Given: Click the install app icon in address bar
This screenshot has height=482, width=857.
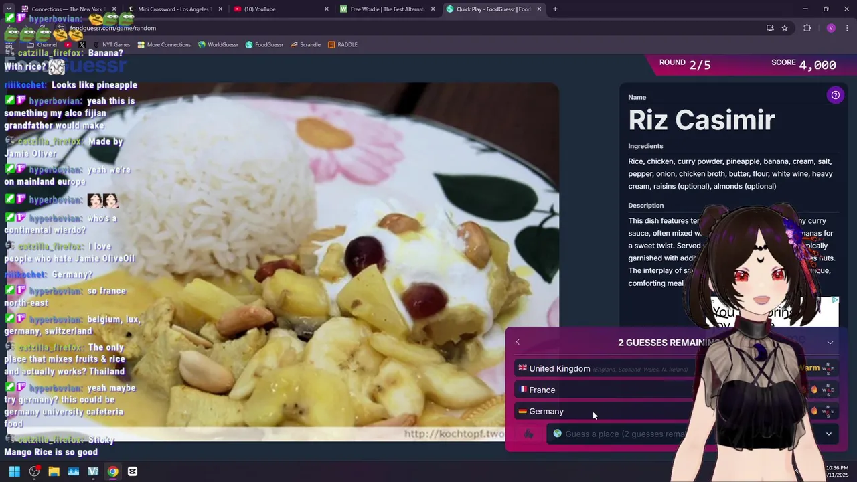Looking at the screenshot, I should point(770,28).
